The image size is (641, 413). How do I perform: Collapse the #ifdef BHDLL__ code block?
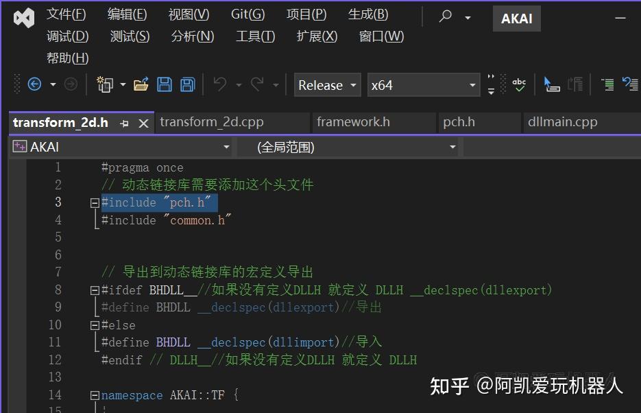coord(94,290)
